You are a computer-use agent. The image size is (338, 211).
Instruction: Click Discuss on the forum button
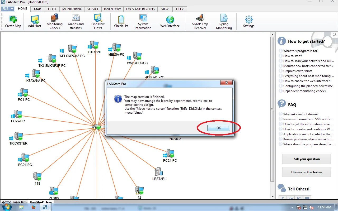click(307, 172)
